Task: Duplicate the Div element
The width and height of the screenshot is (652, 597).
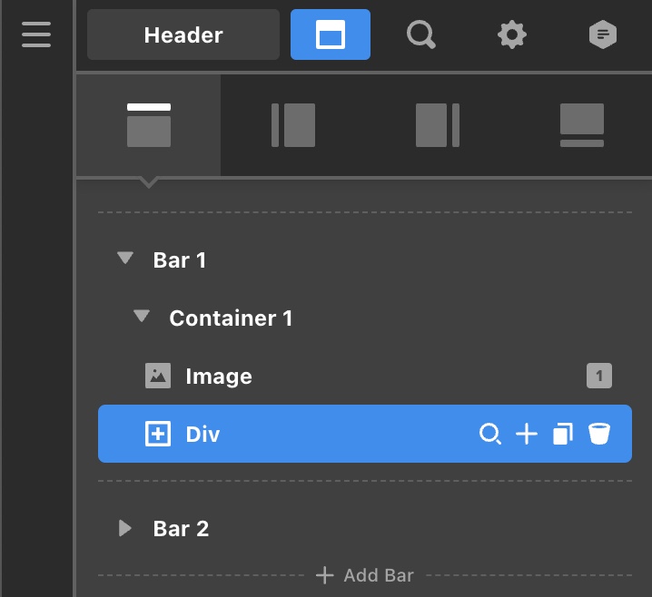Action: click(563, 434)
